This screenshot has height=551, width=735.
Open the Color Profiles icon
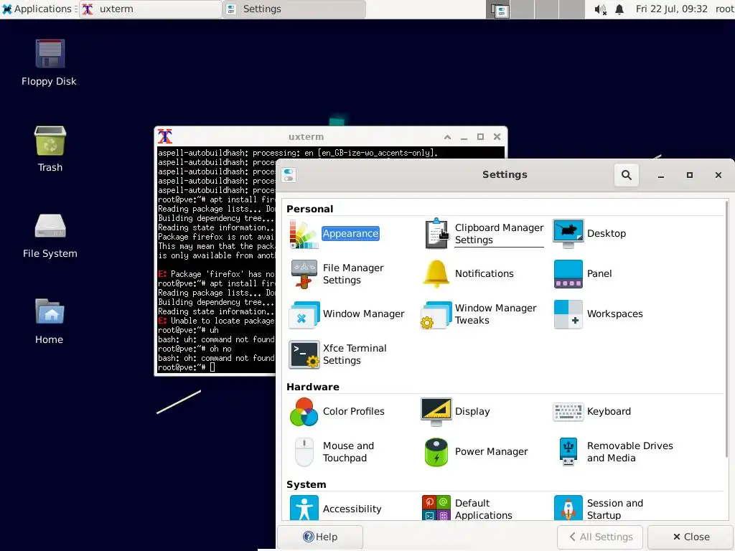pyautogui.click(x=304, y=411)
